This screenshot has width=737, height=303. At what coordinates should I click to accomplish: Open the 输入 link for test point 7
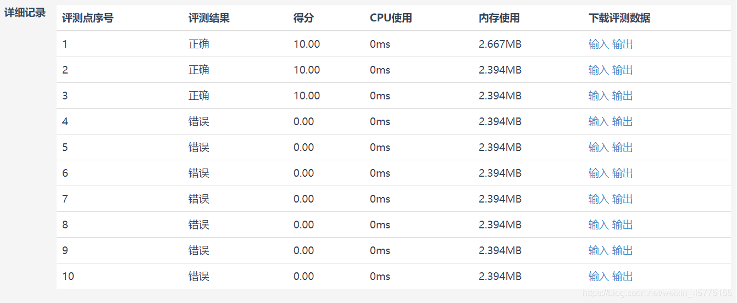[x=599, y=199]
